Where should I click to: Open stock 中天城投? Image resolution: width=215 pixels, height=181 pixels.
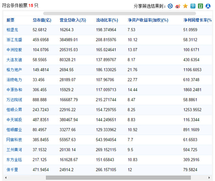[14, 120]
